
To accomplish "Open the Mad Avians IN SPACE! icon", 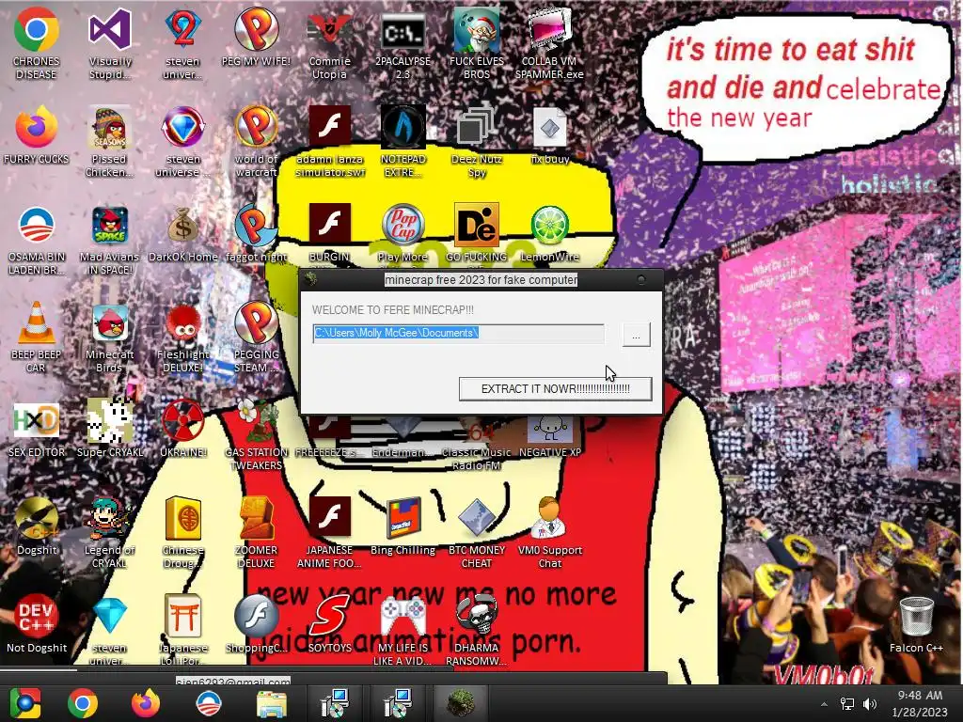I will (x=109, y=226).
